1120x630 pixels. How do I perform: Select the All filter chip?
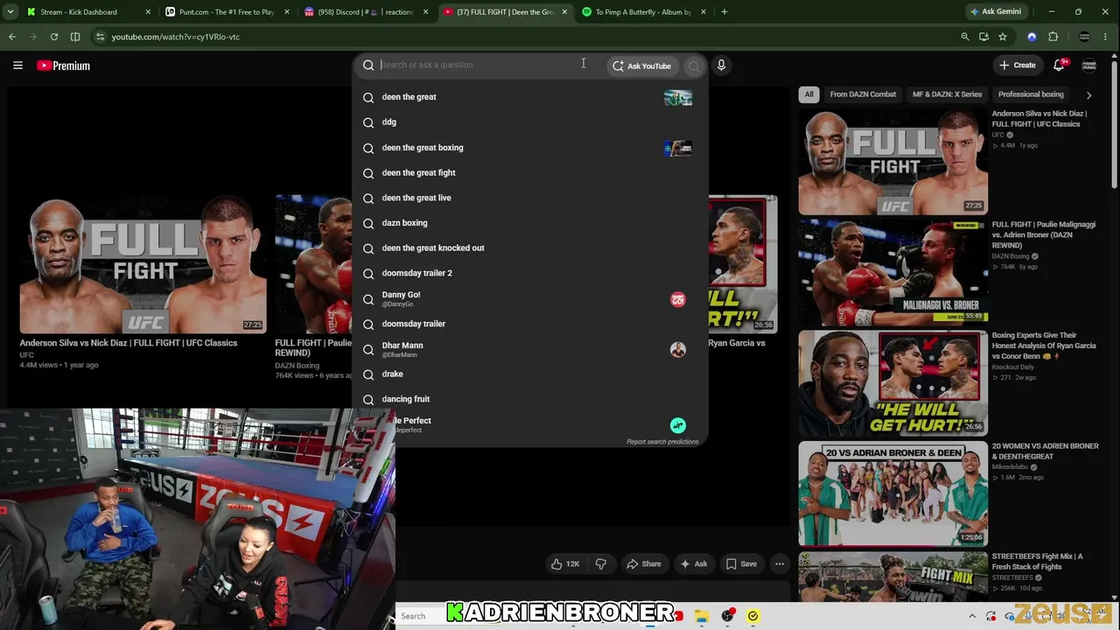point(809,94)
